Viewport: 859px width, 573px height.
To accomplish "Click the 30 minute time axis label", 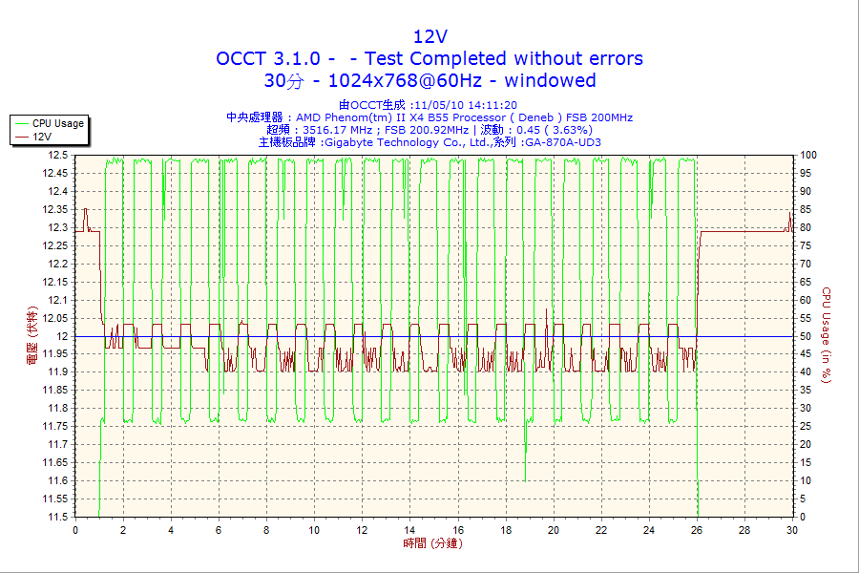I will [792, 530].
